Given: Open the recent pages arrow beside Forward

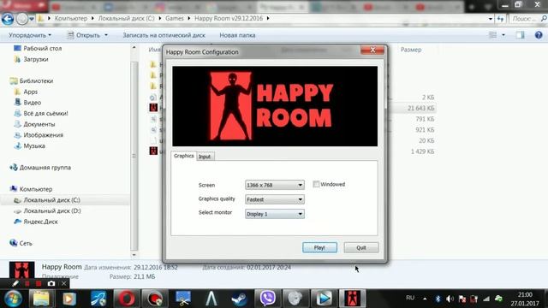Looking at the screenshot, I should (32, 19).
